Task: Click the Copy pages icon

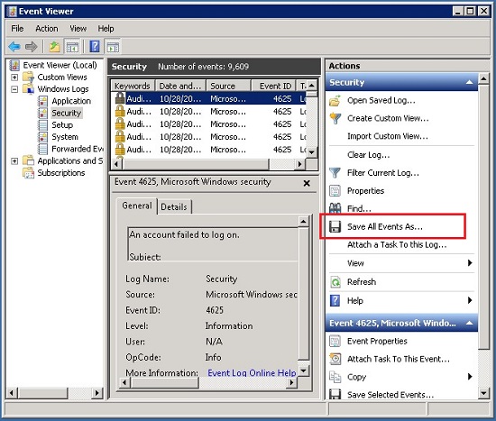Action: [335, 377]
